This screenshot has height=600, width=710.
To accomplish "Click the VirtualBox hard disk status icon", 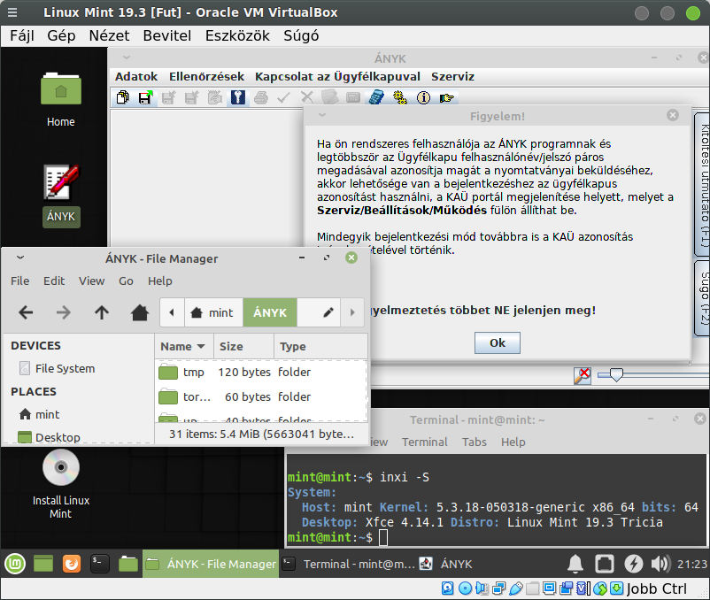I will click(x=447, y=588).
